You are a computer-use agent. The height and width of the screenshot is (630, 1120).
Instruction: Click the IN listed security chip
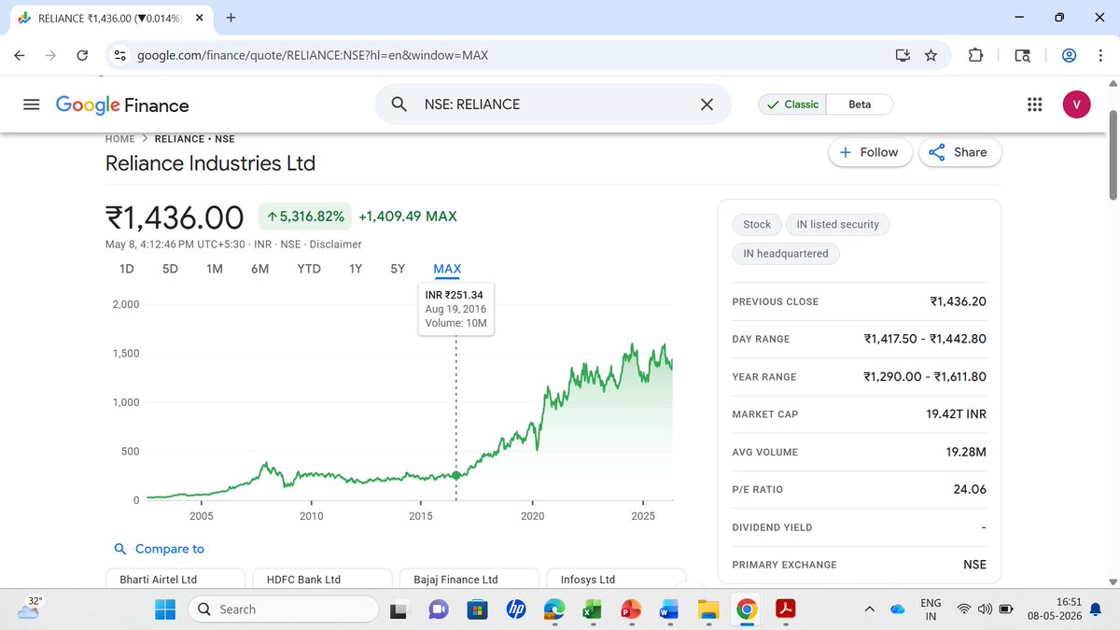pyautogui.click(x=838, y=224)
